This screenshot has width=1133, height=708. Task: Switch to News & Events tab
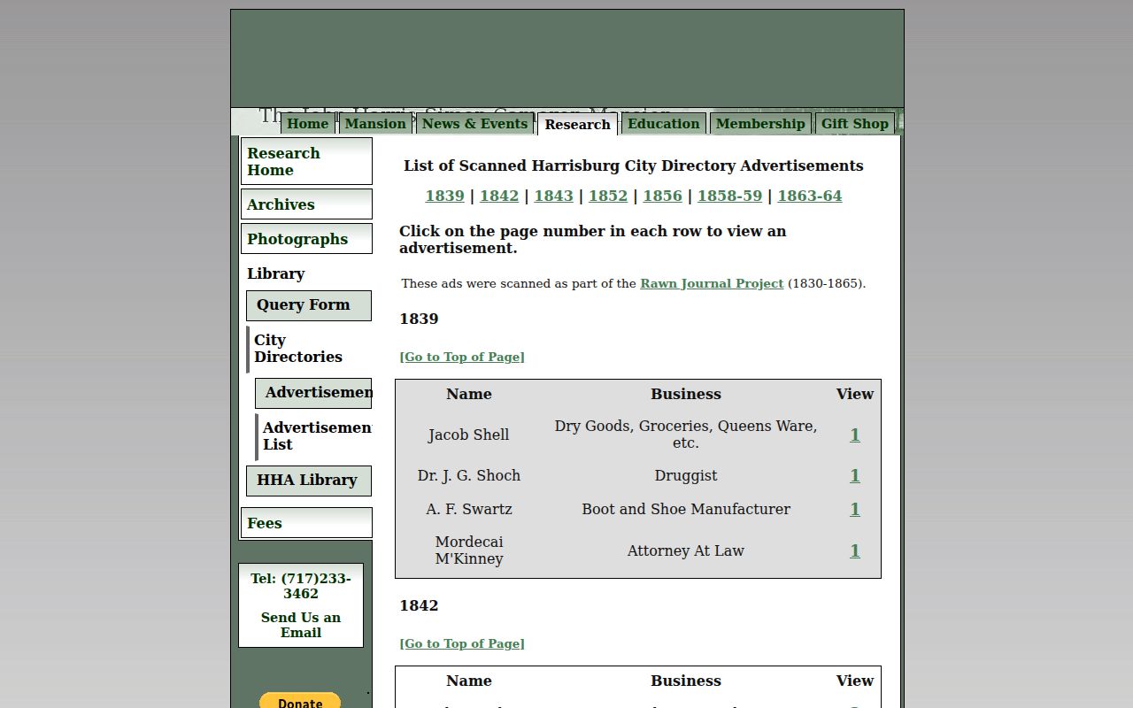[474, 124]
